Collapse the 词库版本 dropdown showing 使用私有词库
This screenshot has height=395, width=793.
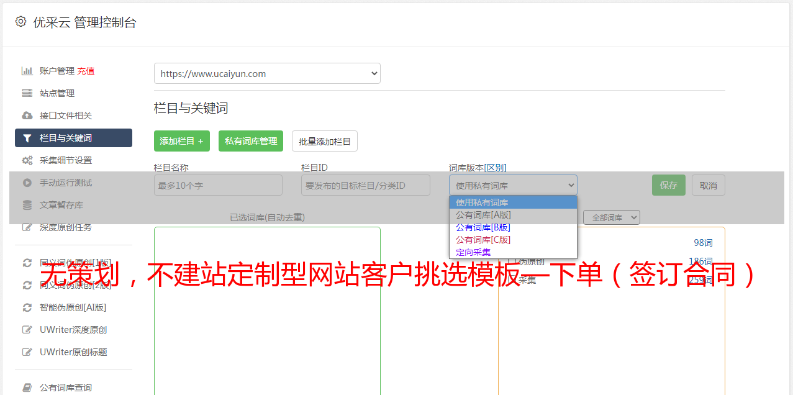click(513, 185)
